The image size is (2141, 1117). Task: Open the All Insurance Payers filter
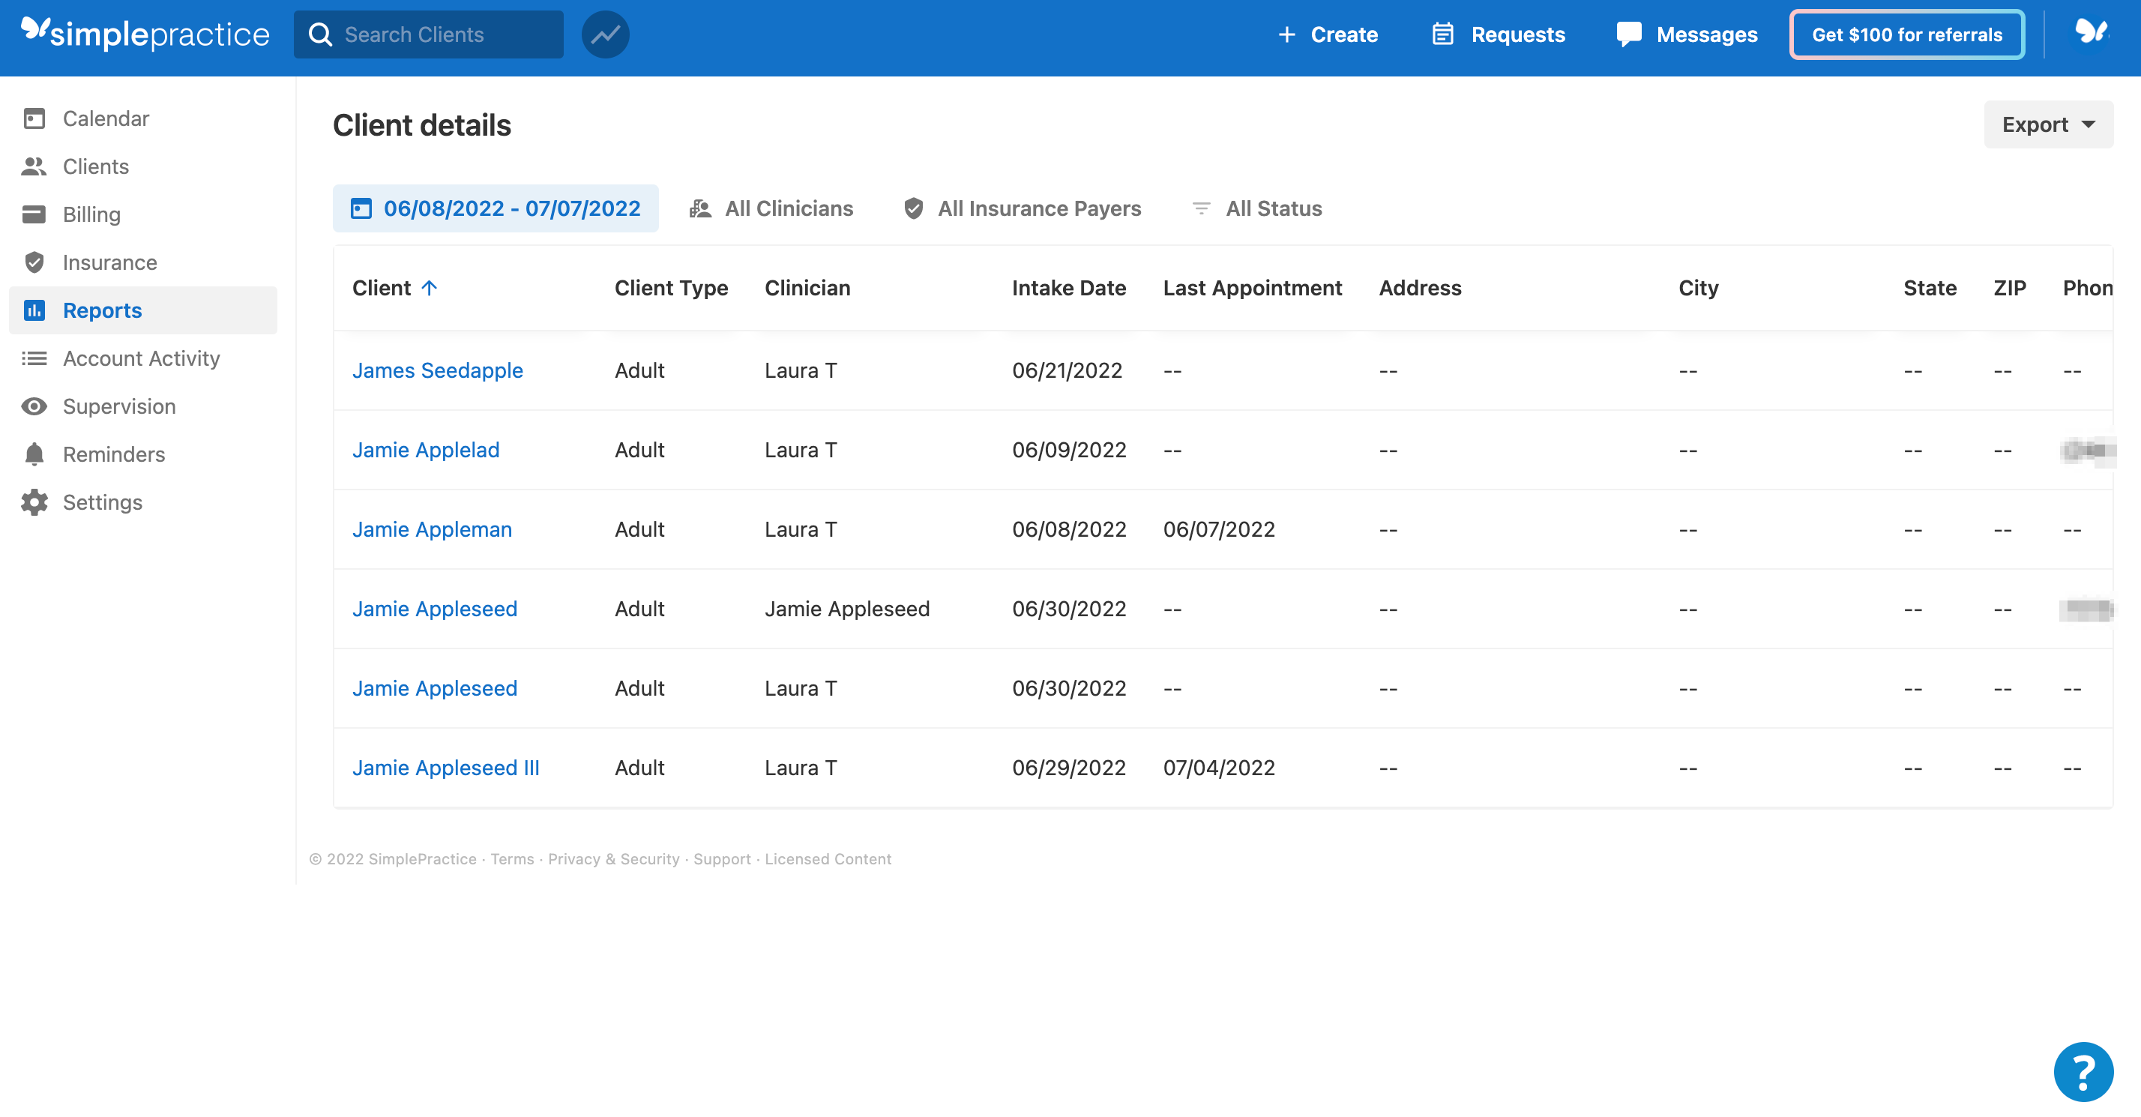[1022, 208]
